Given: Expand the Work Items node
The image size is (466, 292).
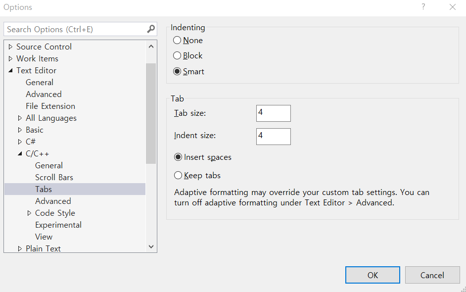Looking at the screenshot, I should tap(10, 58).
